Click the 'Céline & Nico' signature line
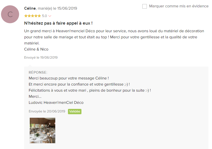The image size is (212, 149). pyautogui.click(x=36, y=49)
